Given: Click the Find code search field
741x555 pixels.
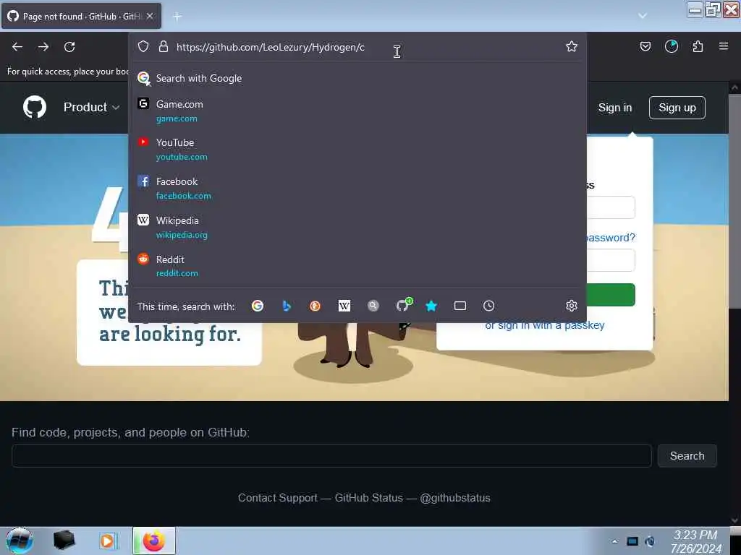Looking at the screenshot, I should [x=331, y=456].
